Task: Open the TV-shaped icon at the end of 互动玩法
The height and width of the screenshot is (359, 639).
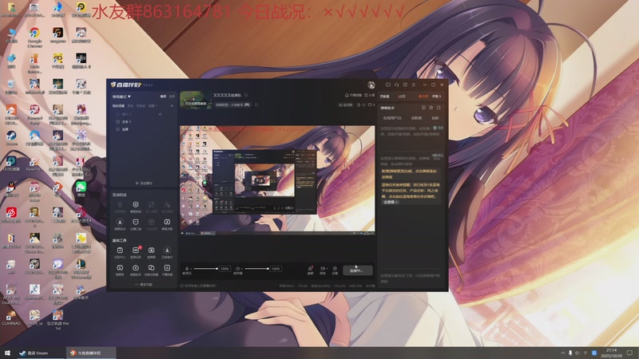Action: [x=167, y=223]
